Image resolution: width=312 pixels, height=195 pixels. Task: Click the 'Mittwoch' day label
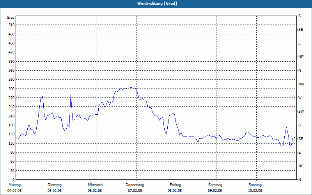pos(95,185)
